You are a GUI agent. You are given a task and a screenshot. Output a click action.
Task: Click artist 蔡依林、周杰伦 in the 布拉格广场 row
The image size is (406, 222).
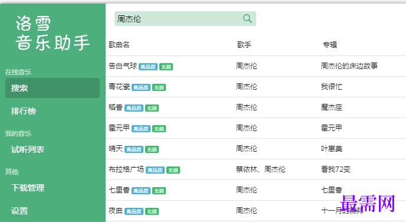click(x=260, y=169)
